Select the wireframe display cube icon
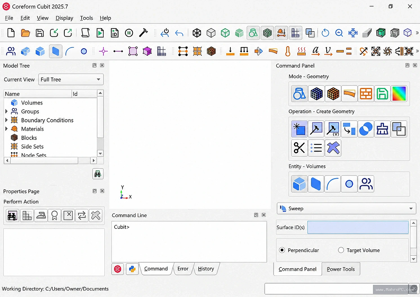This screenshot has height=297, width=420. point(197,33)
